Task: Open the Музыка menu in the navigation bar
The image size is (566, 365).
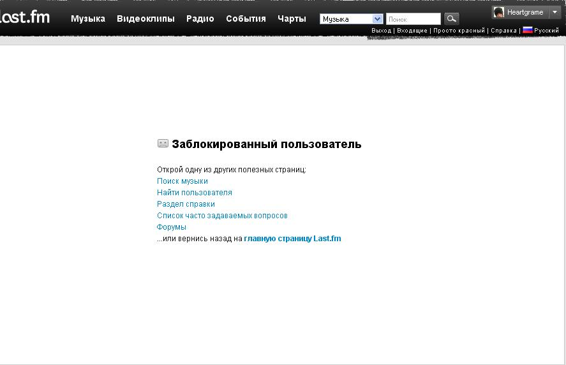Action: tap(88, 19)
